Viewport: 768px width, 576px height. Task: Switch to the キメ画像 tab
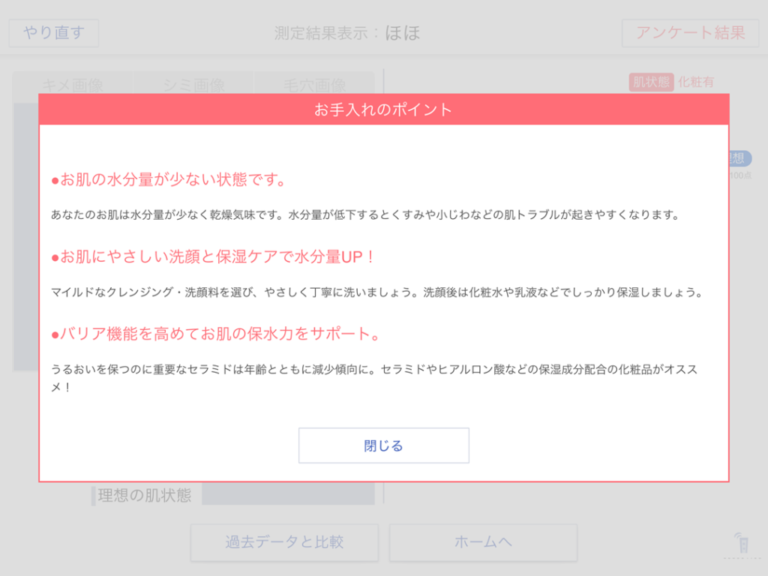73,85
